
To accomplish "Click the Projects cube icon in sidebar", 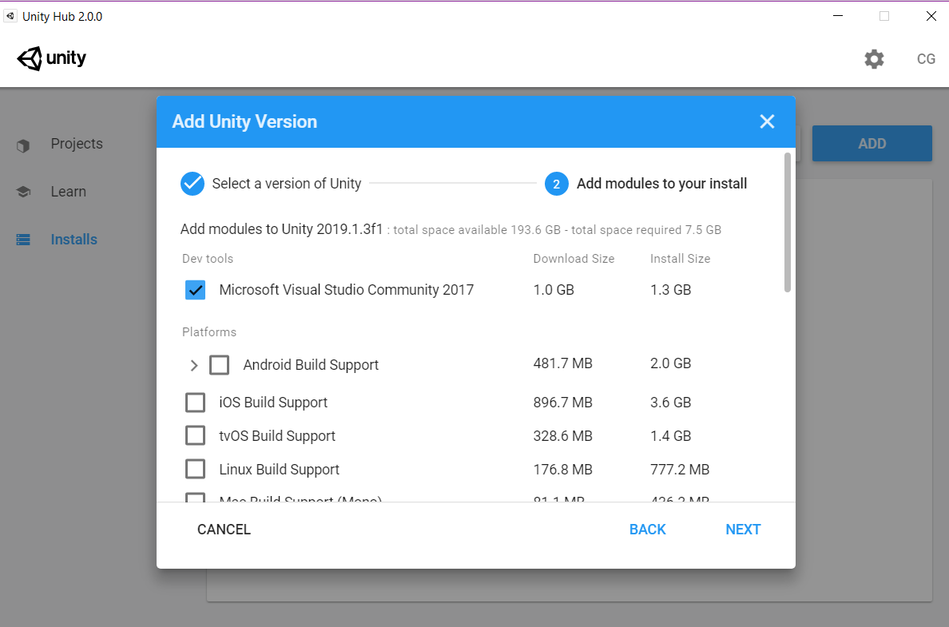I will point(23,145).
